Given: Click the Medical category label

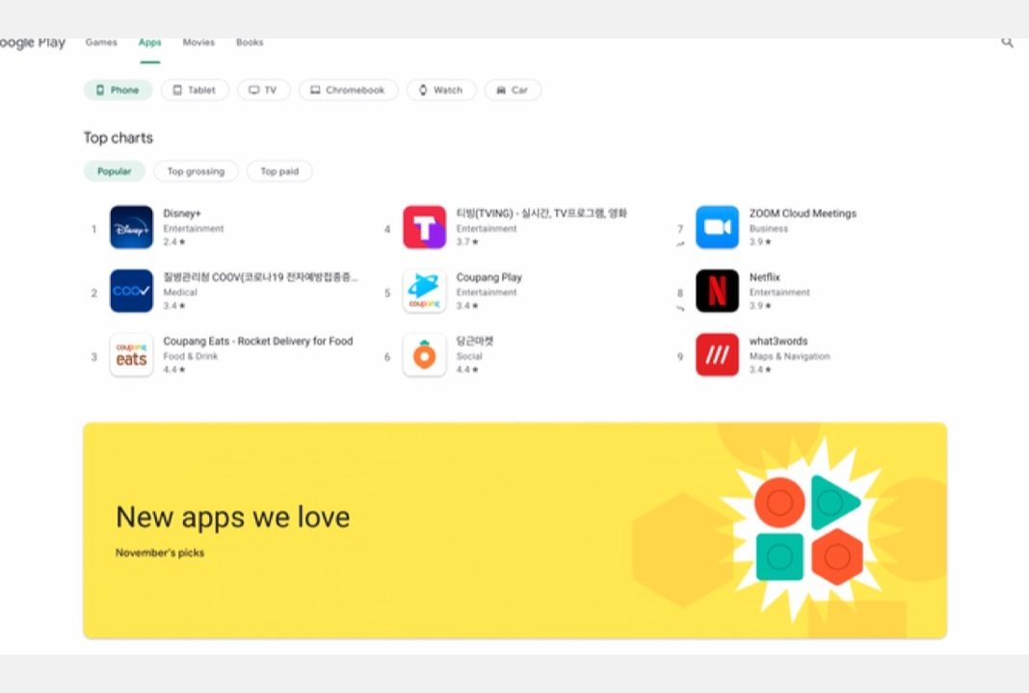Looking at the screenshot, I should [x=180, y=293].
